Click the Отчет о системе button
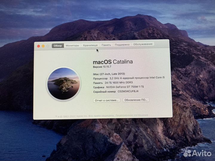 [107, 100]
